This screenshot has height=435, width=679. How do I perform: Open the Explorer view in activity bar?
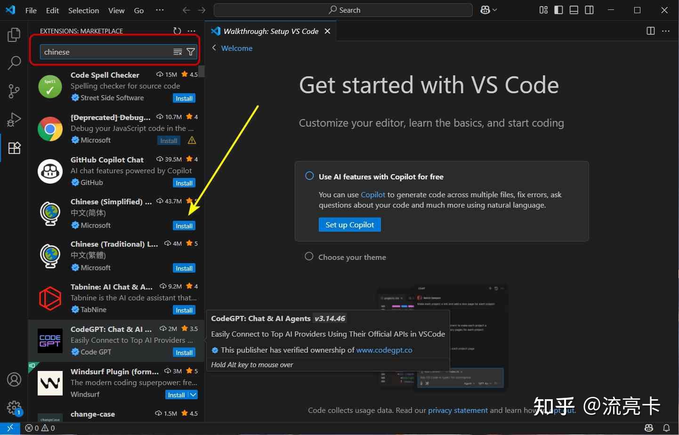pos(14,35)
